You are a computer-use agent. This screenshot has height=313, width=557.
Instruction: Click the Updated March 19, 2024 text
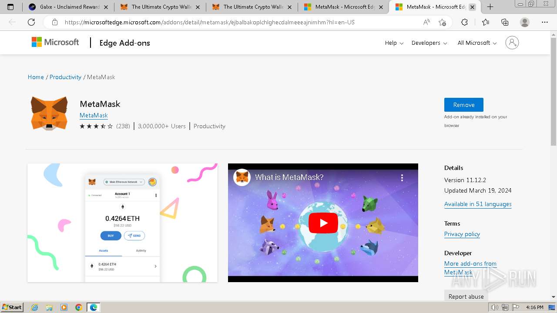[478, 190]
